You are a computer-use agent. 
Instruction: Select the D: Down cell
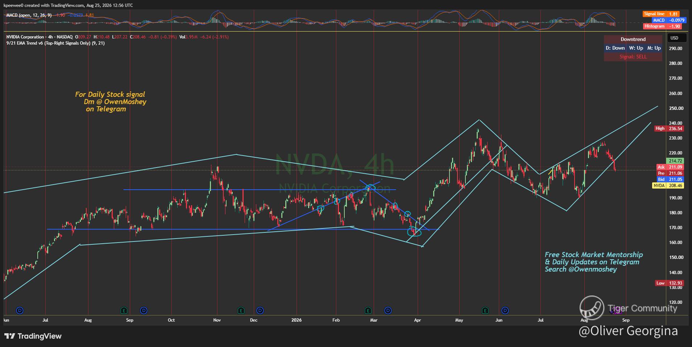tap(615, 48)
